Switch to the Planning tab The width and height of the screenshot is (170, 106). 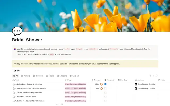(x=25, y=76)
